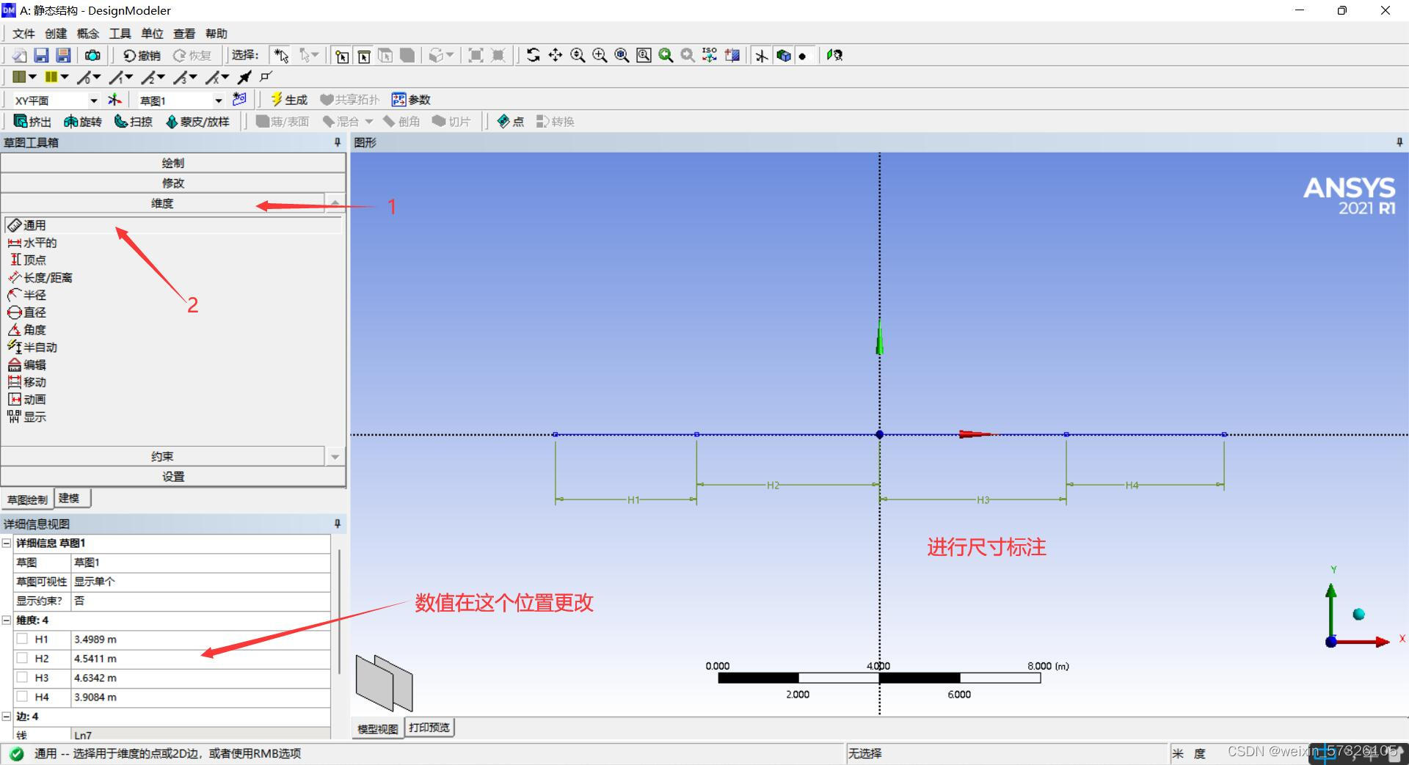Select the 角度 dimension tool
The image size is (1409, 765).
pos(27,330)
